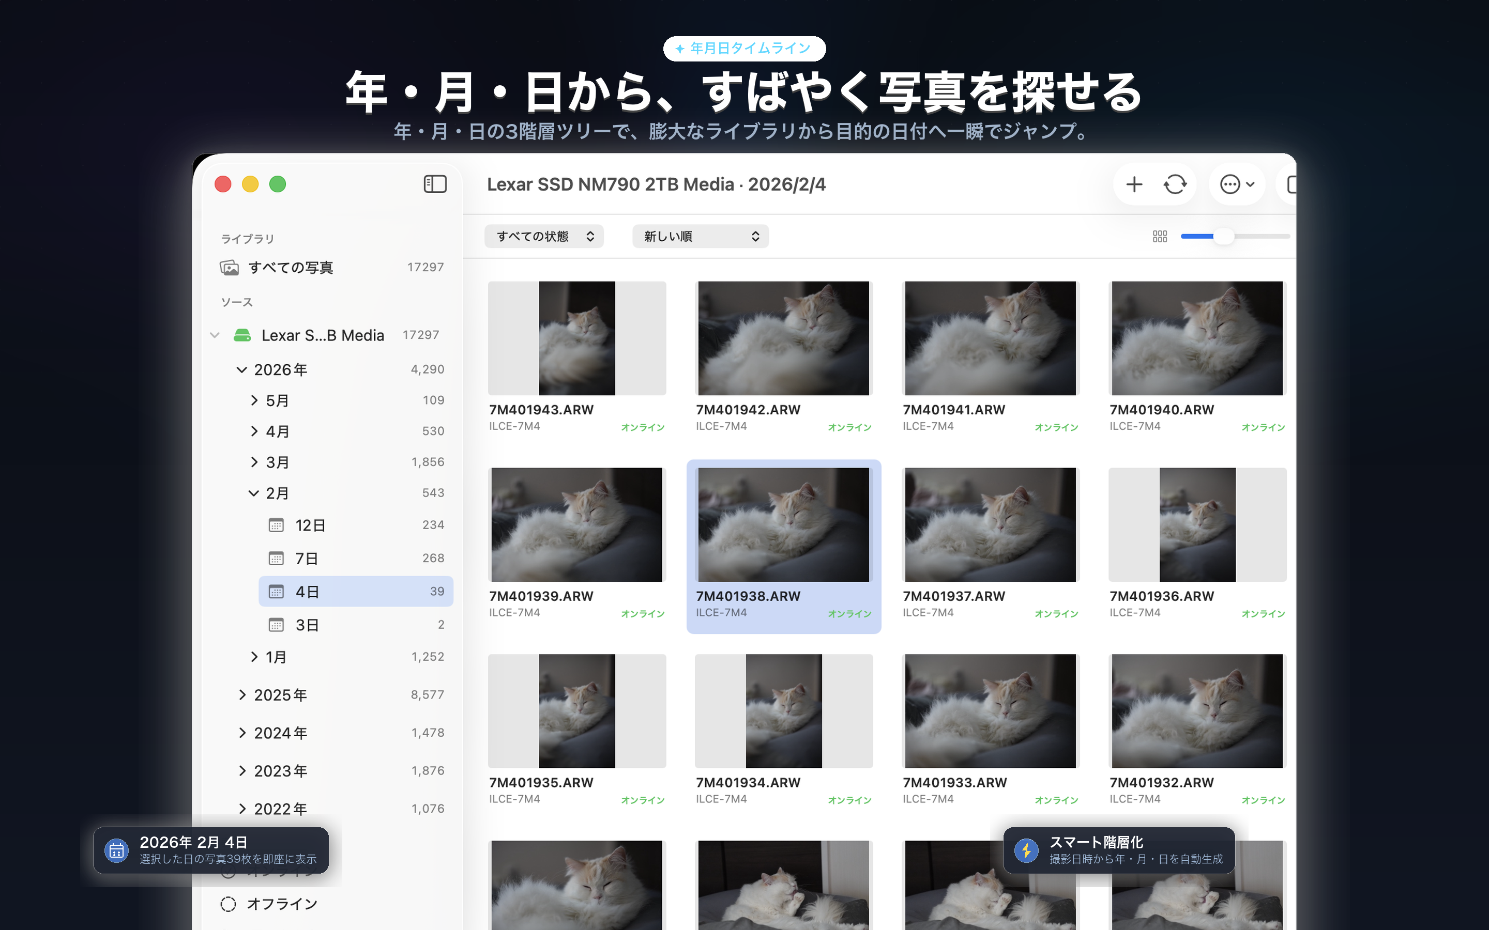The width and height of the screenshot is (1489, 930).
Task: Click the 2026年 2月 4日 callout calendar icon
Action: click(116, 850)
